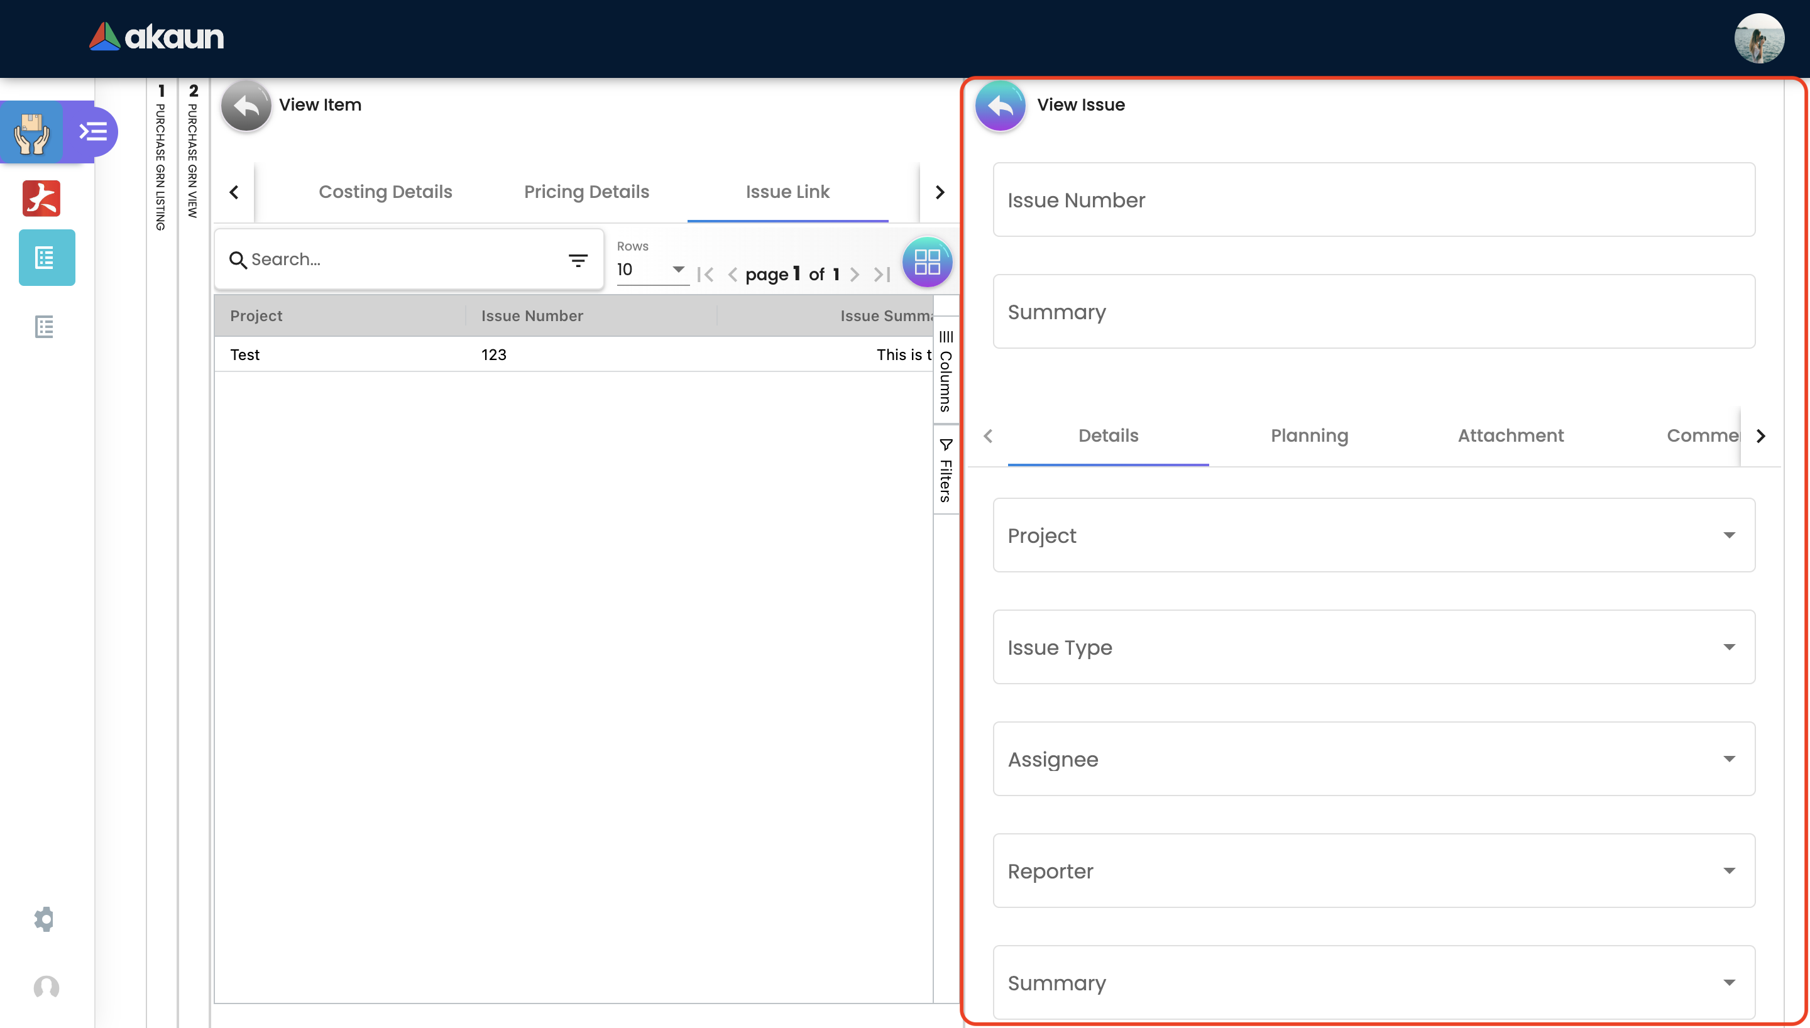Open the Rows per page selector
1810x1028 pixels.
point(651,270)
